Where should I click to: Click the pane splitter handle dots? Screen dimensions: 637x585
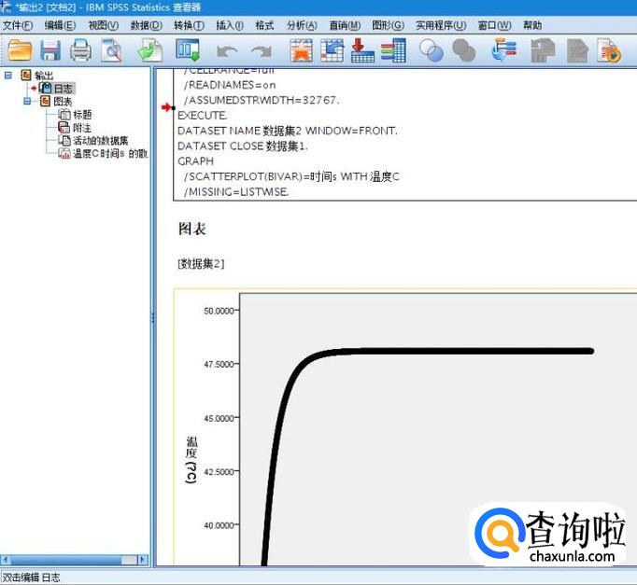tap(153, 317)
